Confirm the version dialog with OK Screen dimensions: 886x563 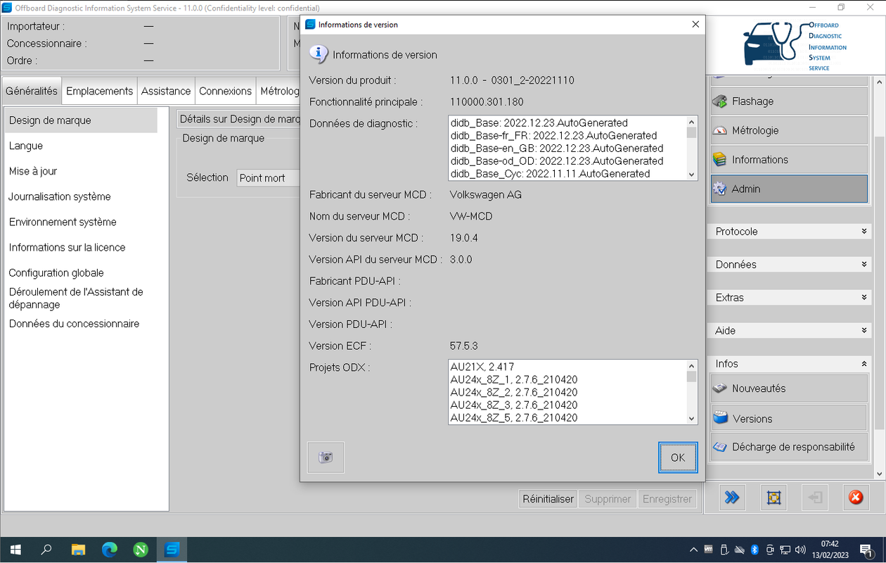pos(678,457)
